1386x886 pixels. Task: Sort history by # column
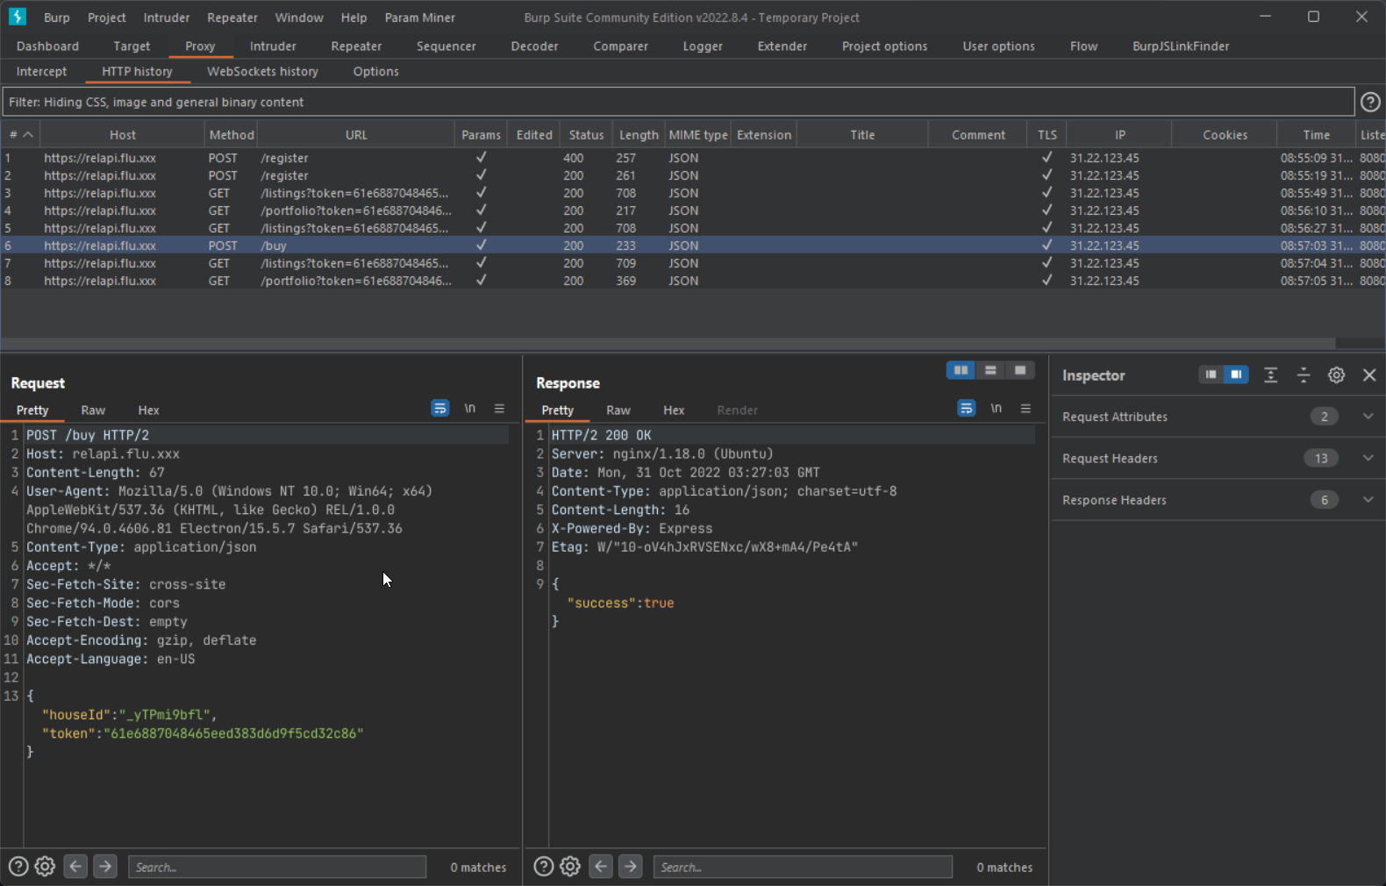[20, 134]
